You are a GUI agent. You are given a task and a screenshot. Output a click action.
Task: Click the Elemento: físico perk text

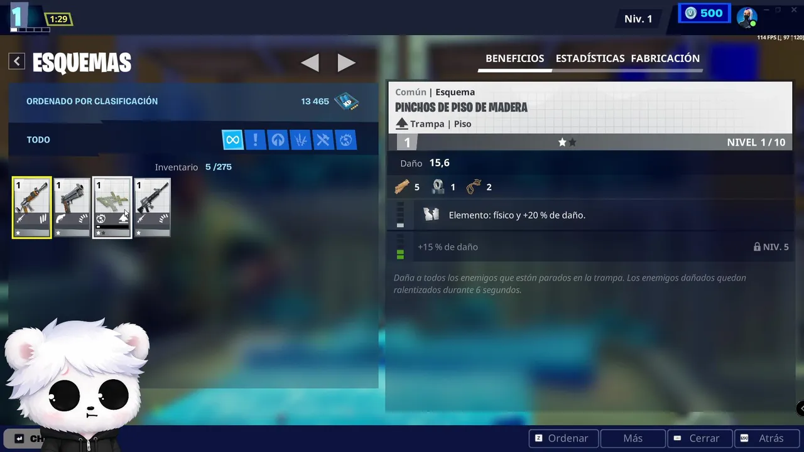coord(517,215)
